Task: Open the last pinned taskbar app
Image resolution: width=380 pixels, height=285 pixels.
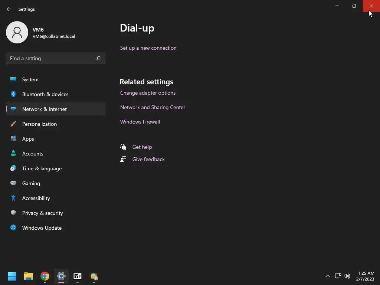Action: (x=94, y=276)
